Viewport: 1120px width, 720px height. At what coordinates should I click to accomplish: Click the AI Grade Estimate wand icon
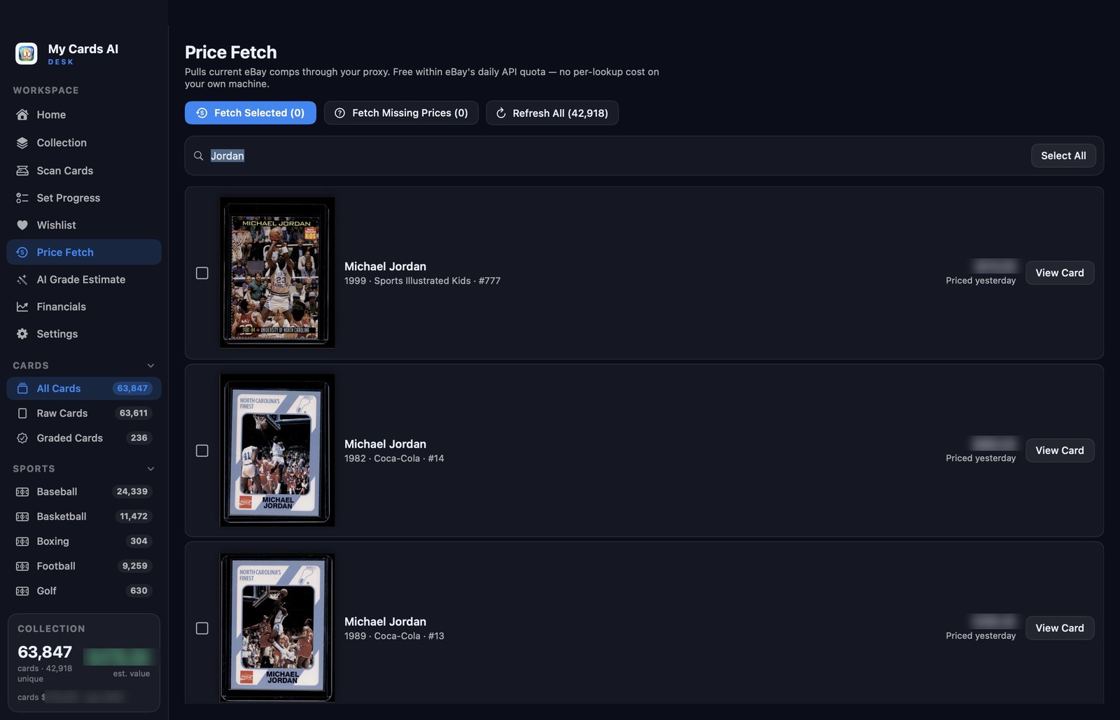coord(22,280)
